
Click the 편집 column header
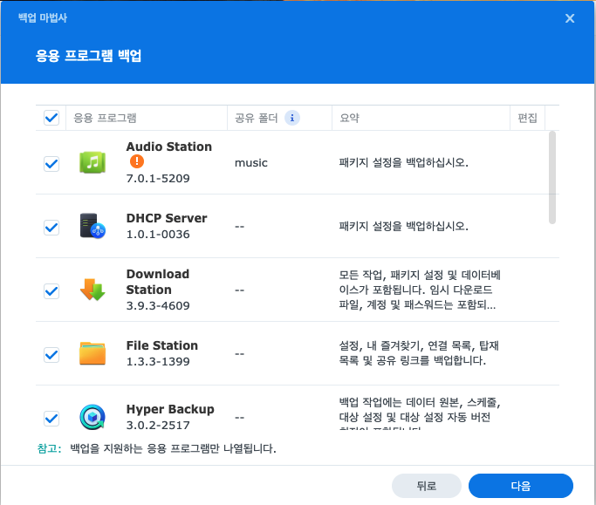coord(527,118)
